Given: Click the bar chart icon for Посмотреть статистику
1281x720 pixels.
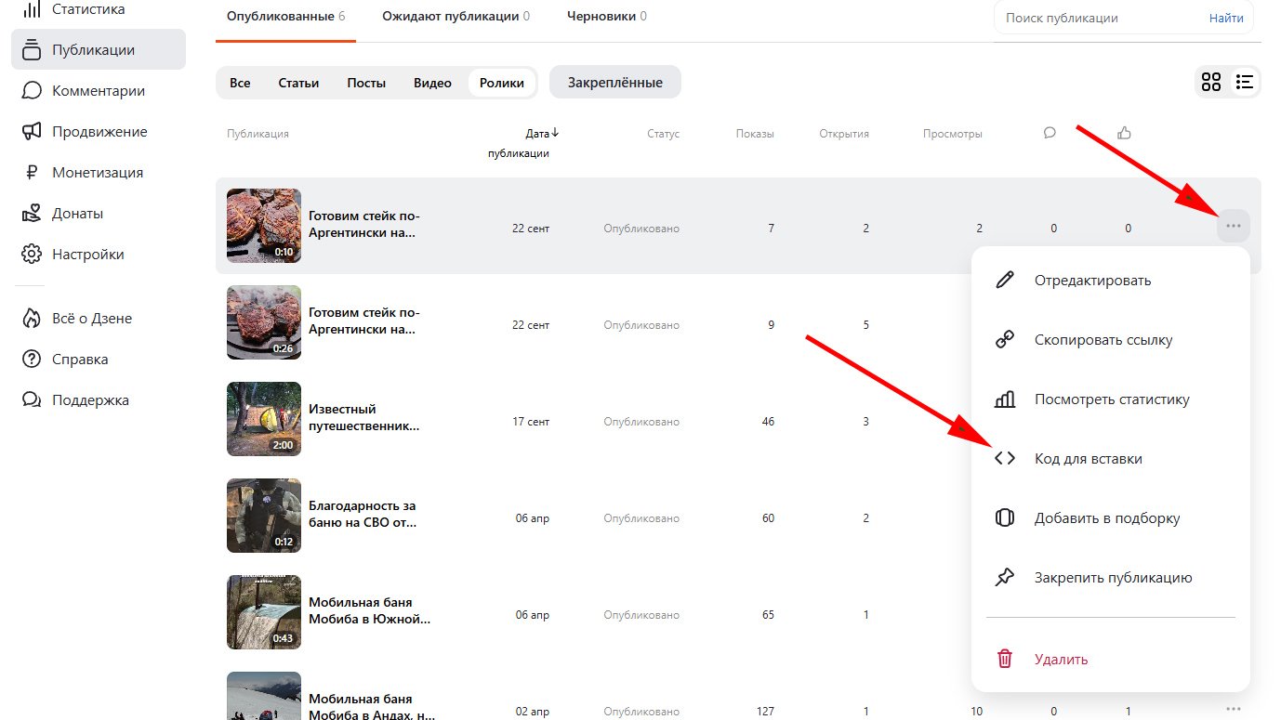Looking at the screenshot, I should tap(1005, 399).
